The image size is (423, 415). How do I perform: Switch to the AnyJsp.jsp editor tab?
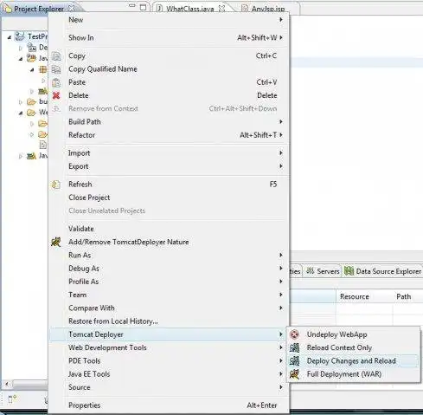pos(267,9)
